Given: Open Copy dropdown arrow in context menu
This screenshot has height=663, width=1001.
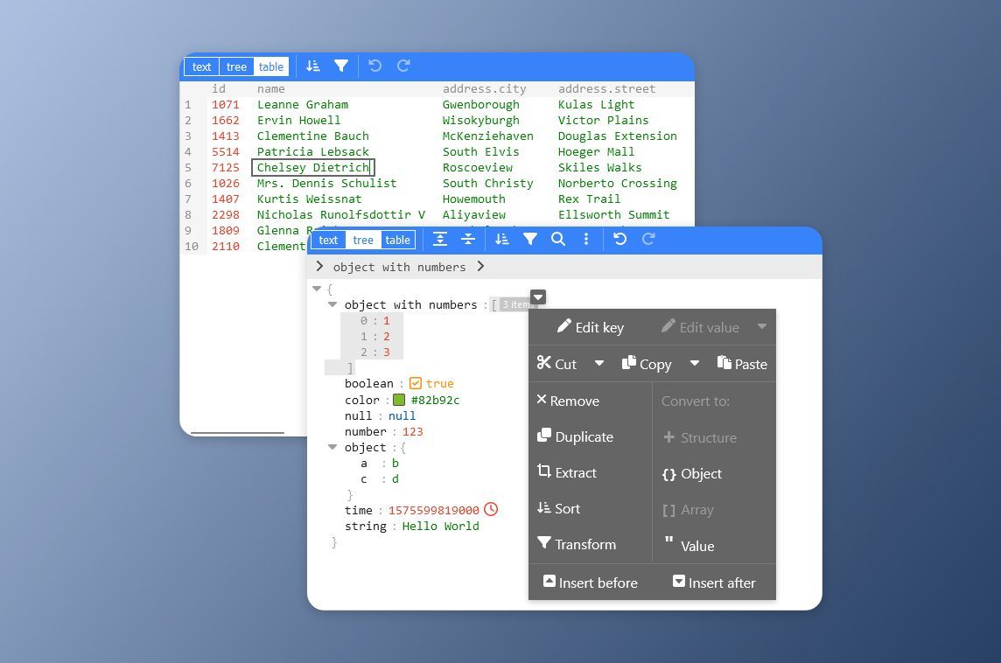Looking at the screenshot, I should (x=695, y=363).
